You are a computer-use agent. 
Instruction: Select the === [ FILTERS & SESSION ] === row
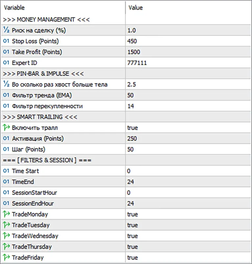(x=126, y=160)
